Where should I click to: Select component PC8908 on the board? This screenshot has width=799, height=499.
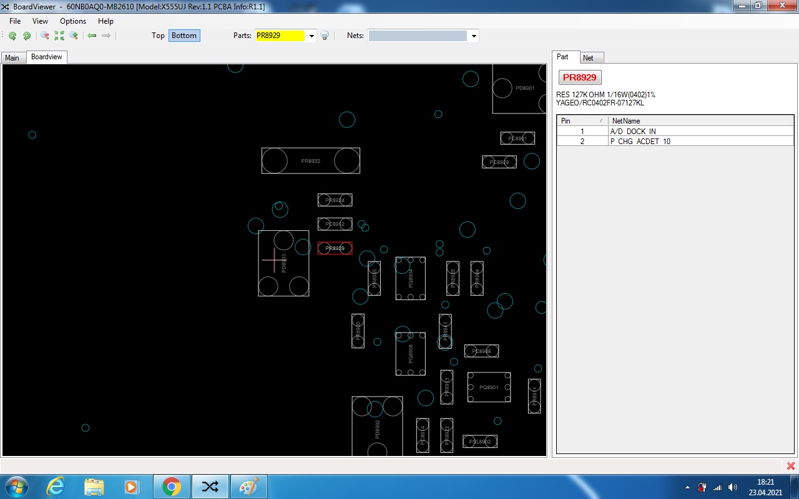tap(481, 351)
